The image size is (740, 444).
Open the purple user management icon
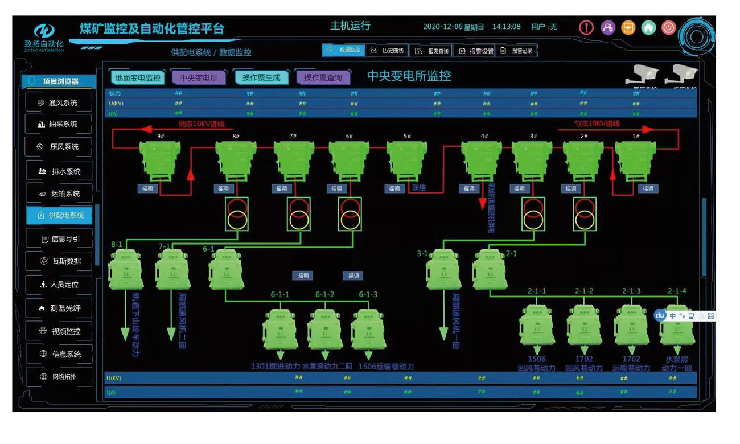click(607, 27)
